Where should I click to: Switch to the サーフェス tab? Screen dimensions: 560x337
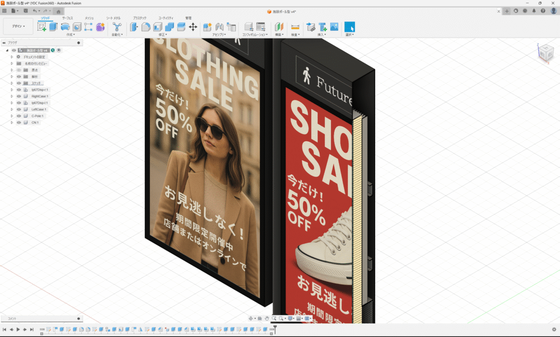tap(67, 18)
